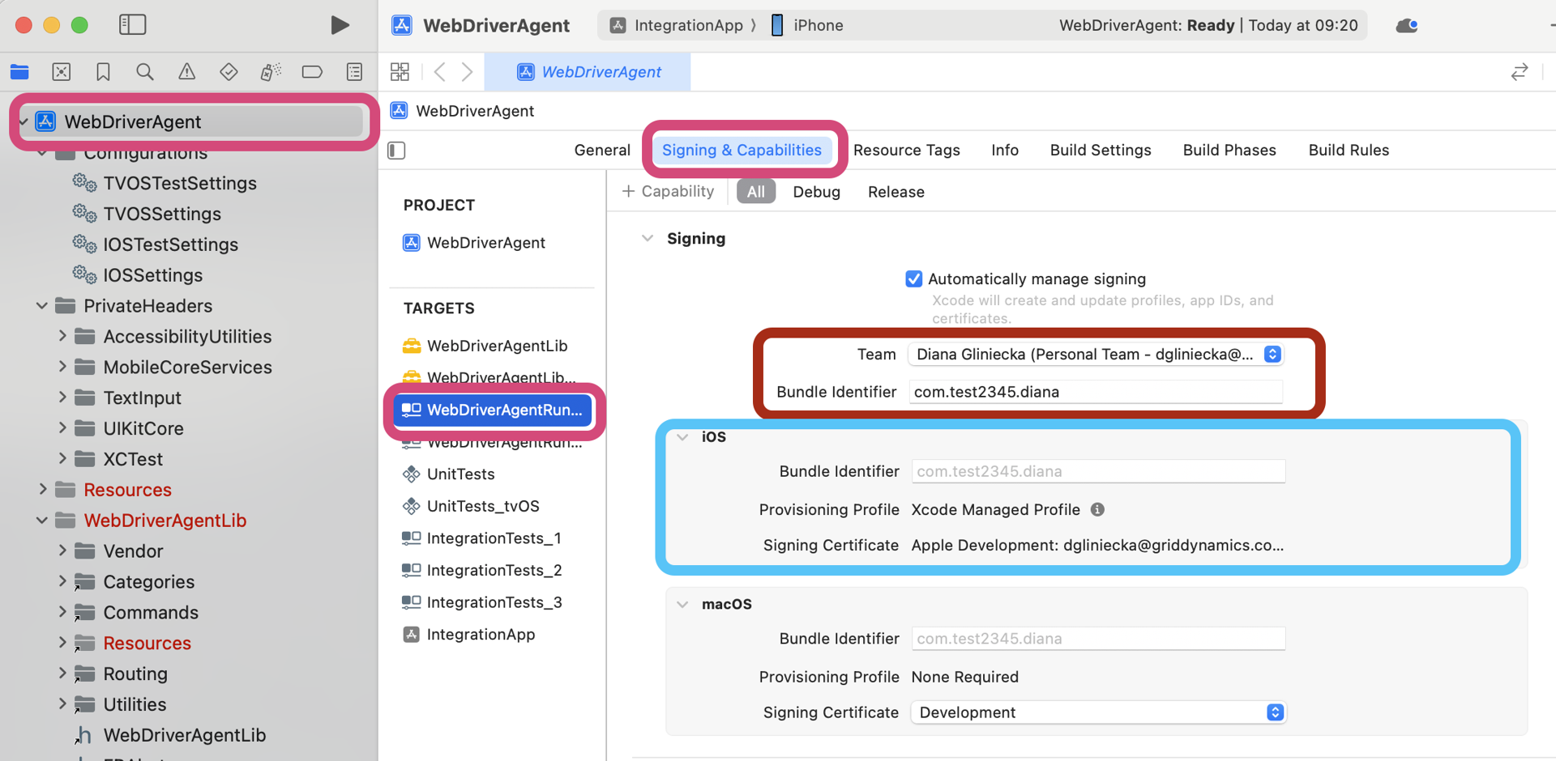Image resolution: width=1556 pixels, height=761 pixels.
Task: Switch to the Build Settings tab
Action: [x=1101, y=150]
